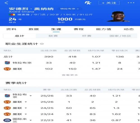Expand 曼联 24/25 season row arrow

(x=26, y=108)
